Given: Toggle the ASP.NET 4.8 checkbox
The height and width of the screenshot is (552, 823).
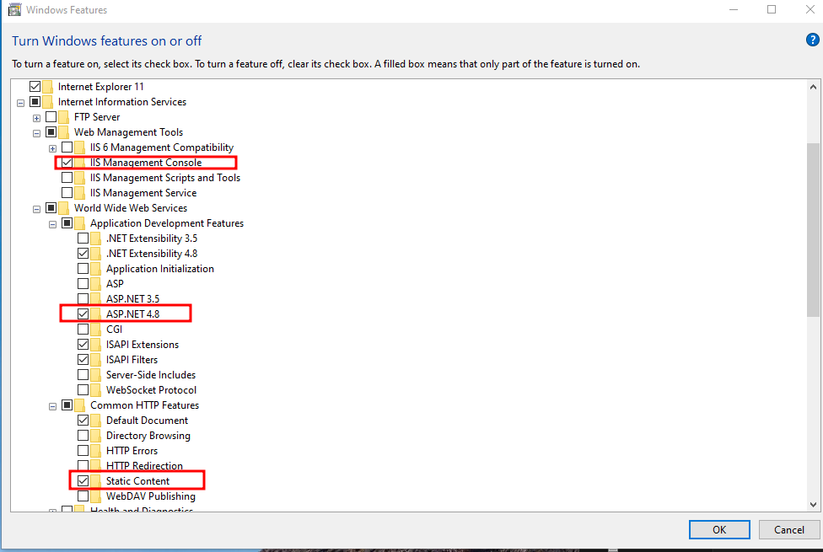Looking at the screenshot, I should [83, 314].
